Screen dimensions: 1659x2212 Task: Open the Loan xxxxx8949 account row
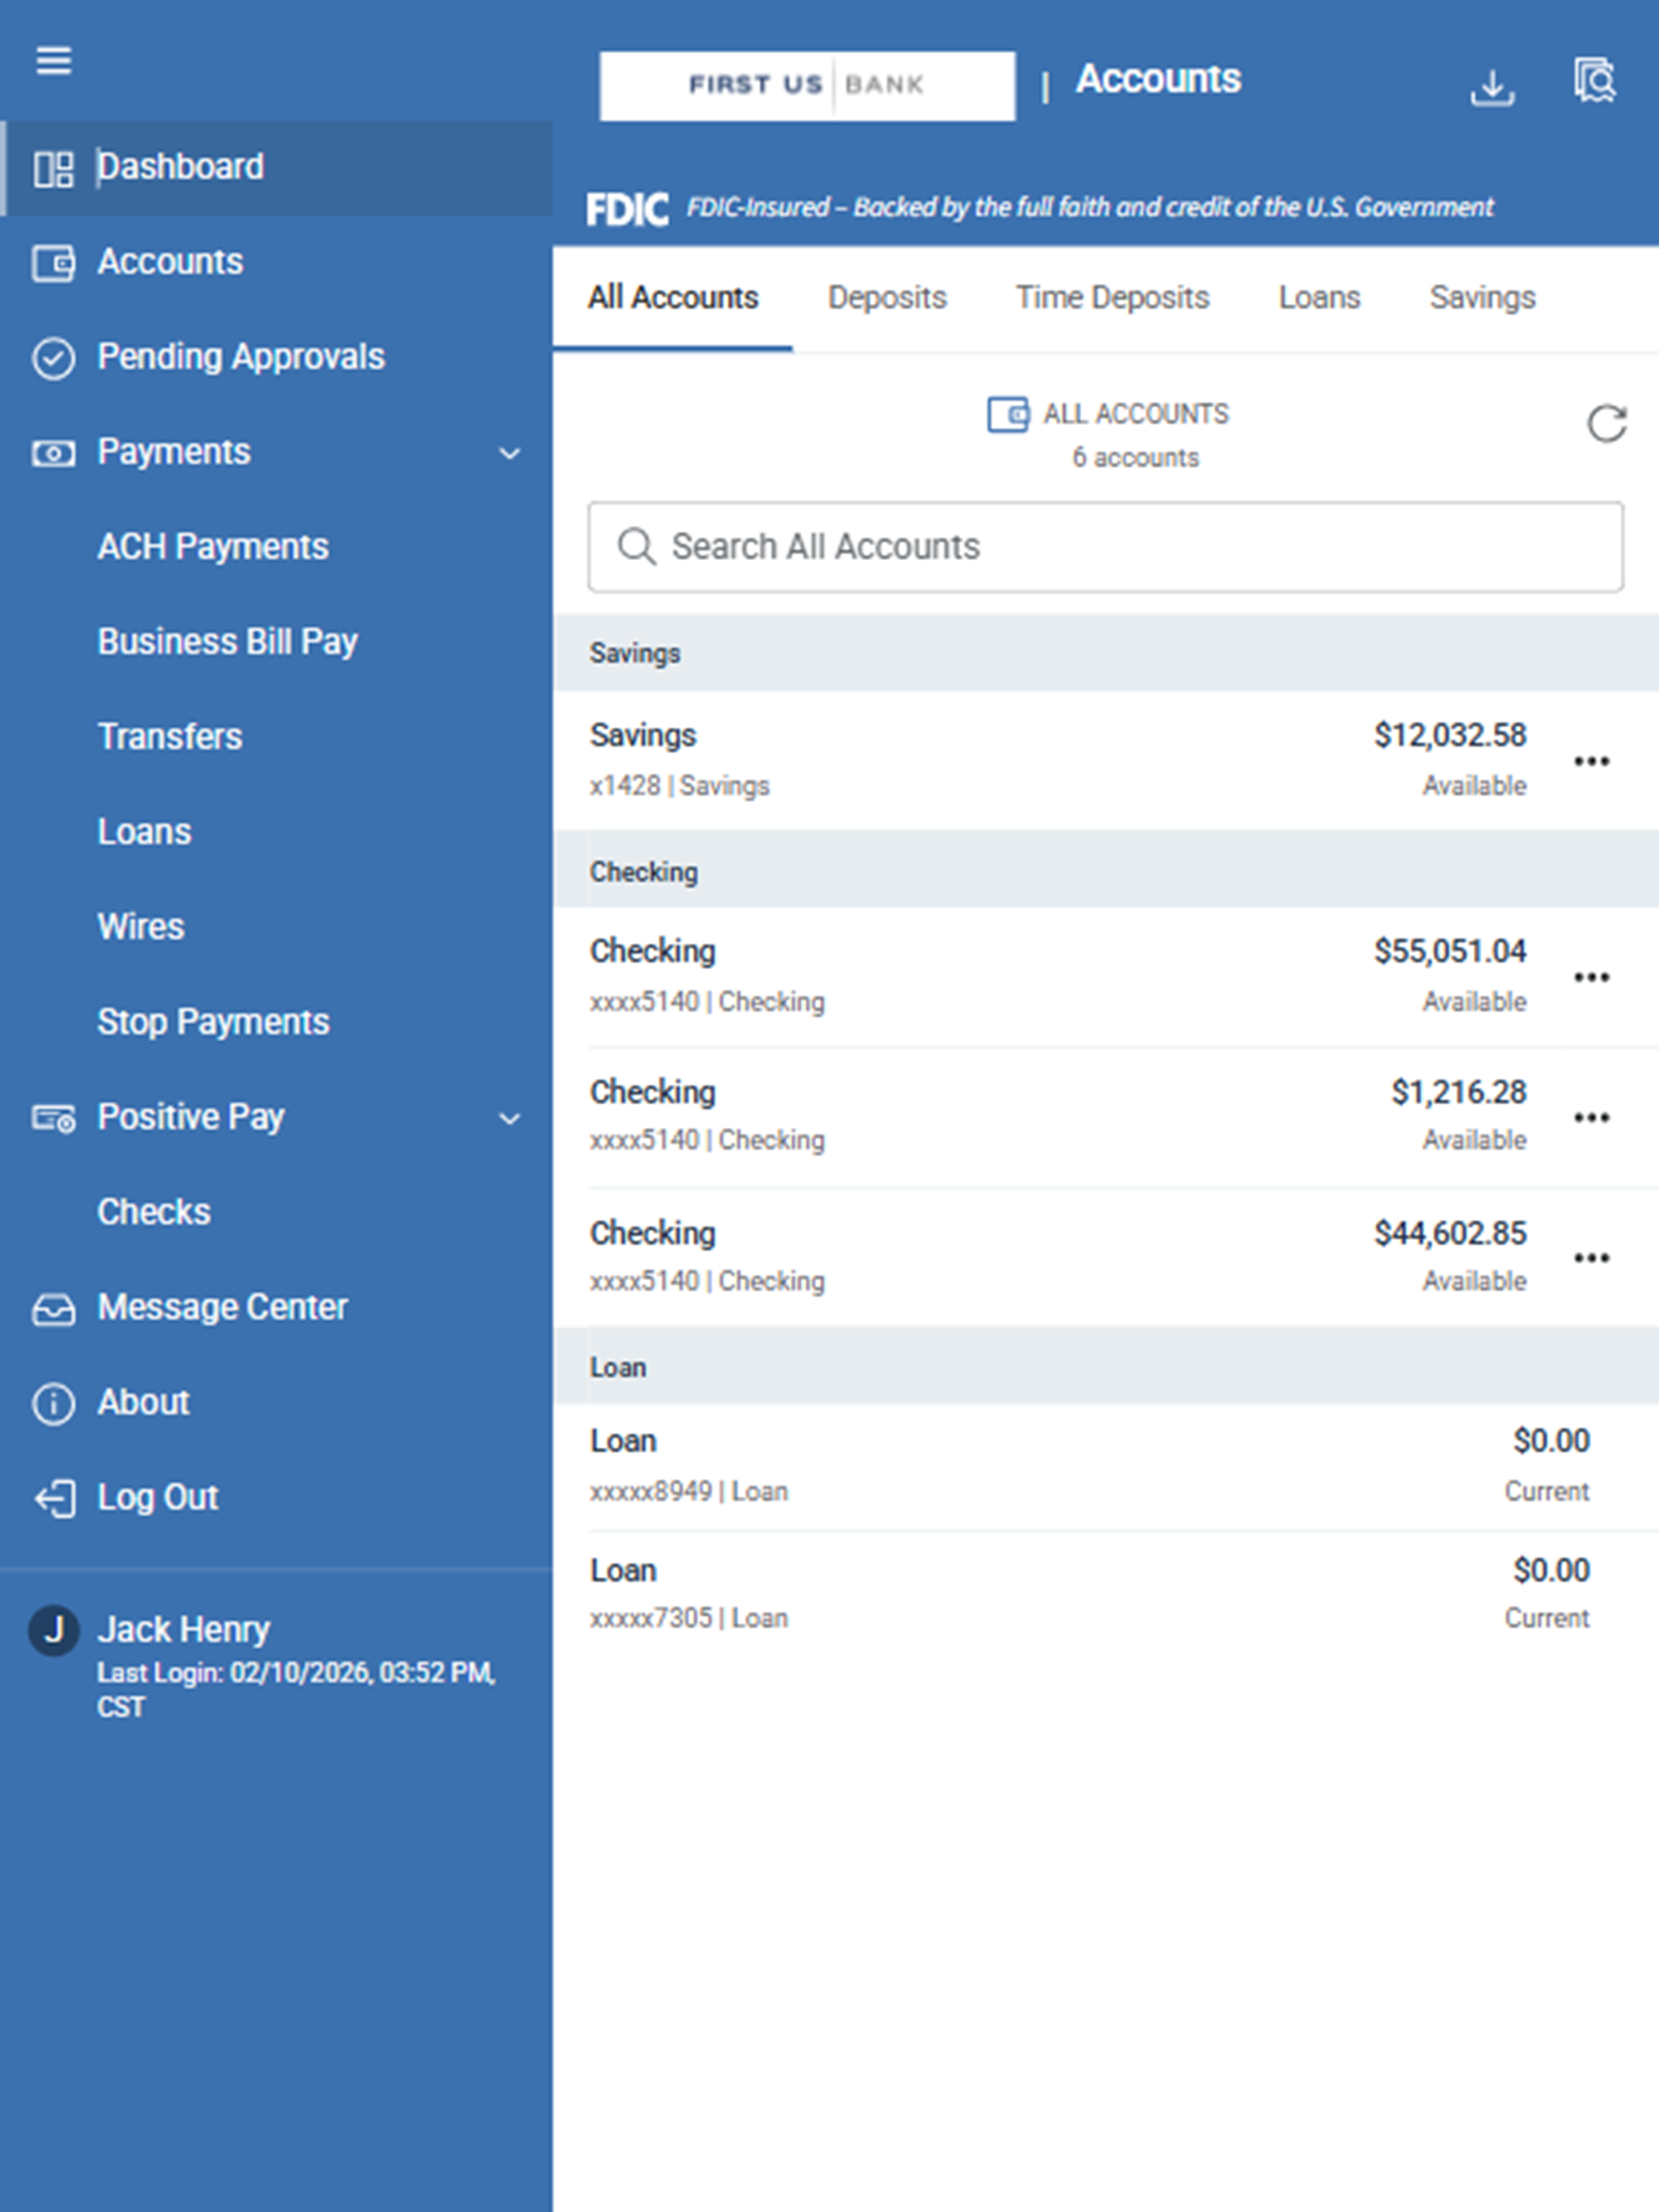[1105, 1467]
